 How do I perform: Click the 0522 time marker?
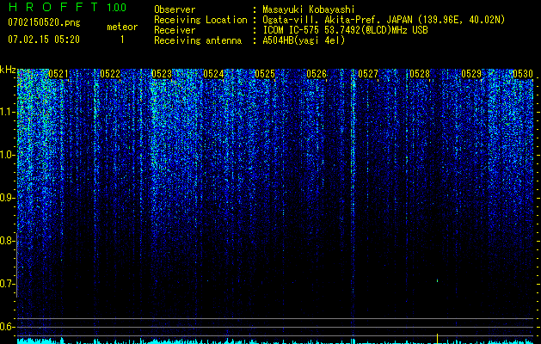(x=110, y=74)
